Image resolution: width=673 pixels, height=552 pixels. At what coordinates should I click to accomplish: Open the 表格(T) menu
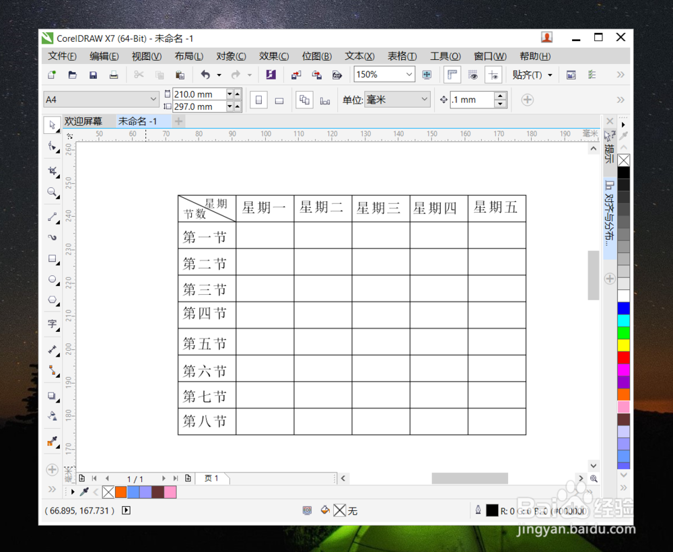[x=402, y=57]
